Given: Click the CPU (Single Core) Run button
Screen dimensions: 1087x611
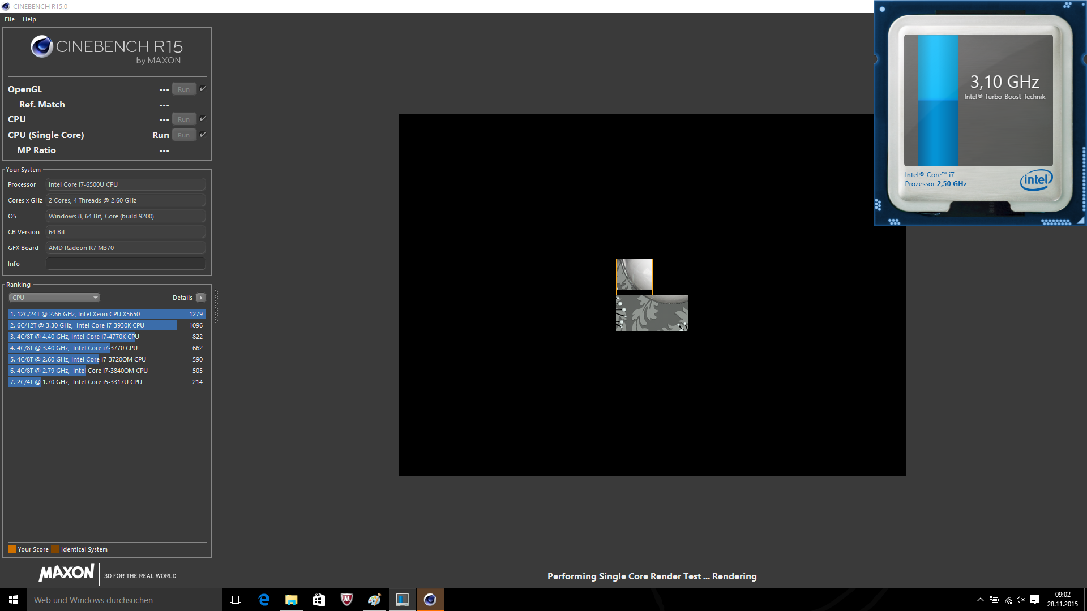Looking at the screenshot, I should coord(184,135).
